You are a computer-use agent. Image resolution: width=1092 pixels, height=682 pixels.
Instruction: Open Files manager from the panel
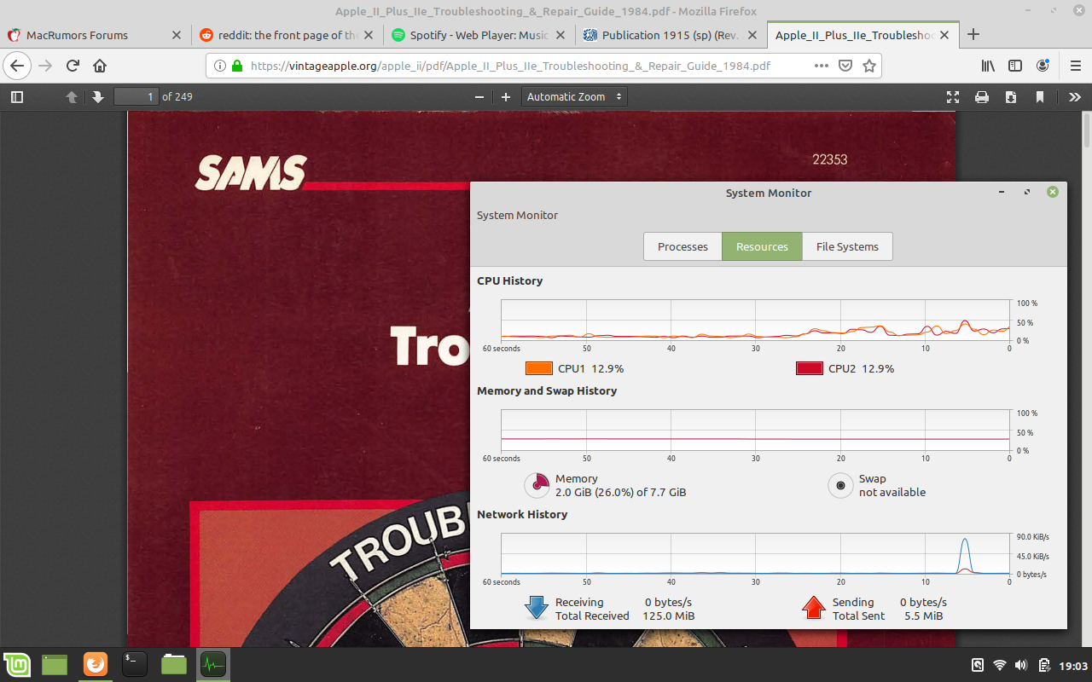(174, 664)
